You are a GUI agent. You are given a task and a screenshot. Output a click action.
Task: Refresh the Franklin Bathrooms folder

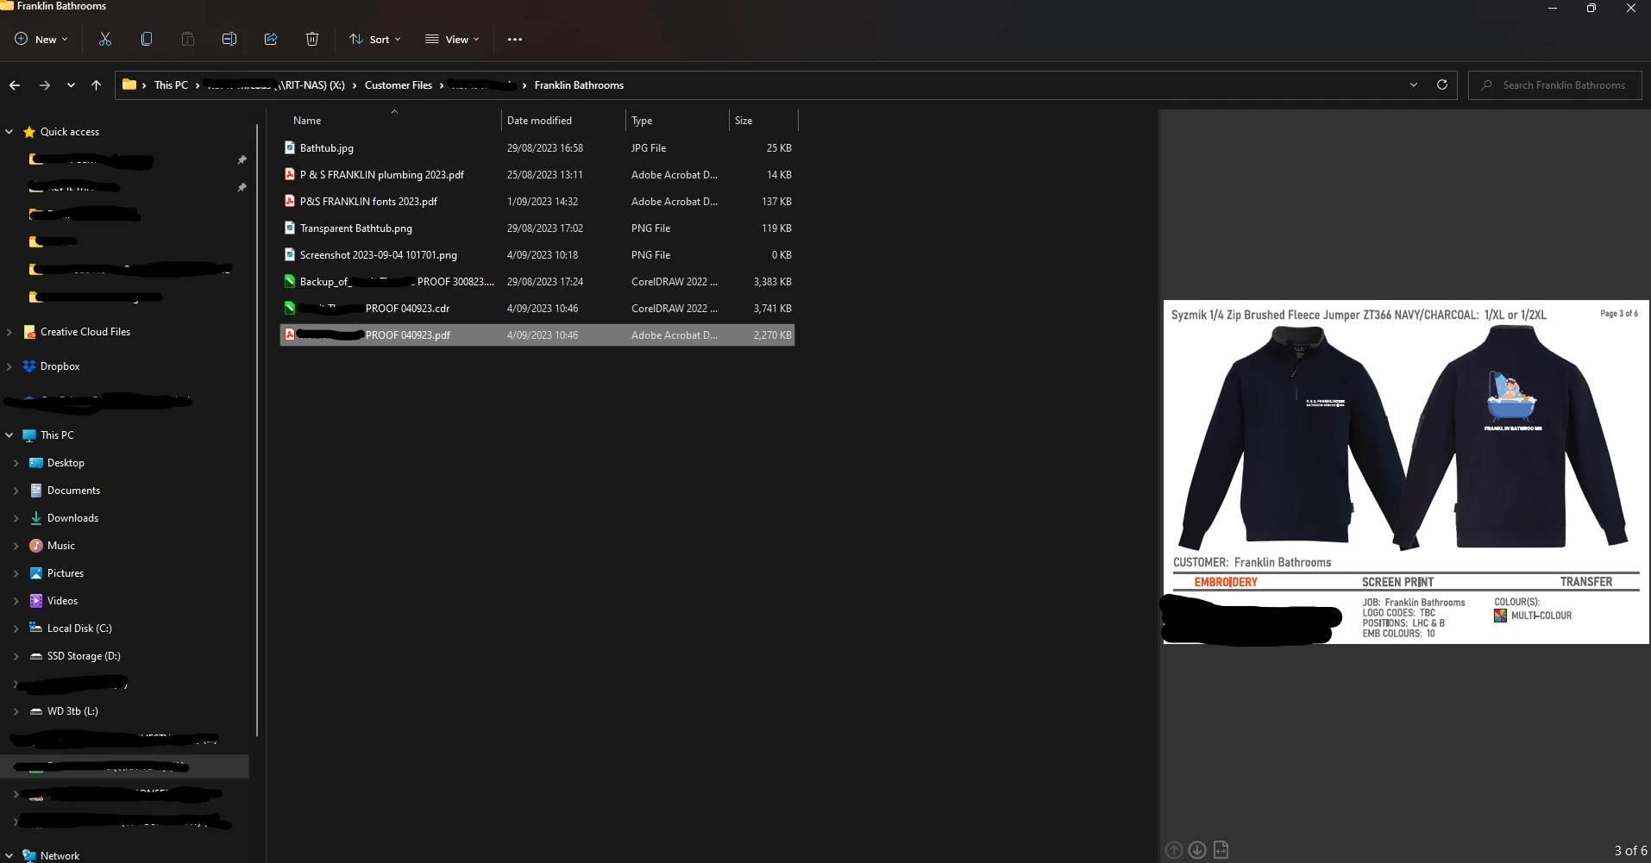coord(1441,84)
